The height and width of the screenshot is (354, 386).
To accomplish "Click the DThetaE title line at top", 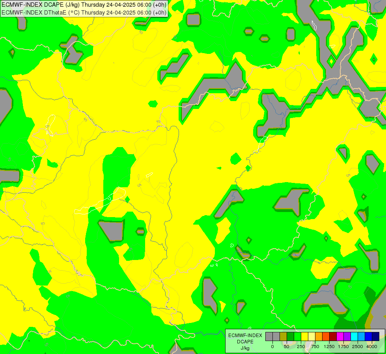I will (84, 13).
